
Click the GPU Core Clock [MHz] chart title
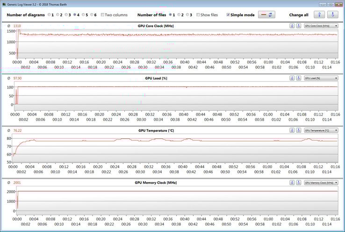(156, 26)
